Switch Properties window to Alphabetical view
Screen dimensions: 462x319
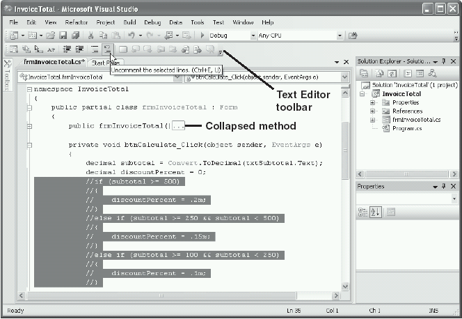376,212
